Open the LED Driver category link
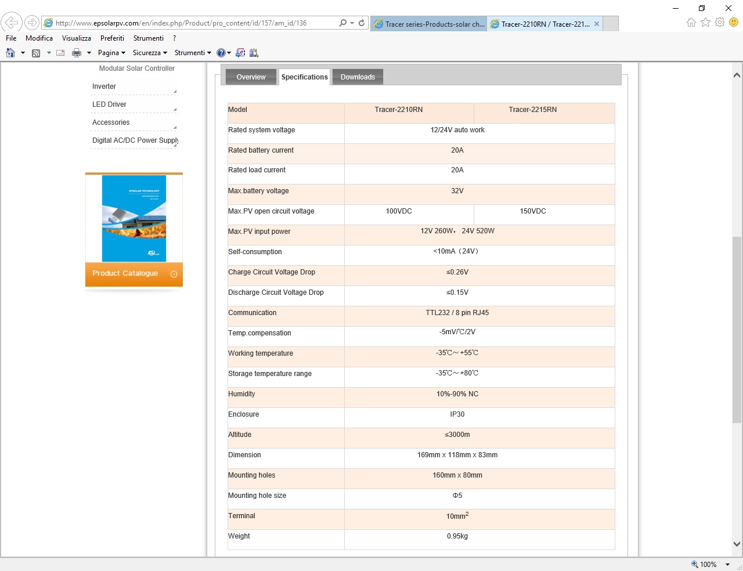The image size is (743, 571). pyautogui.click(x=109, y=104)
